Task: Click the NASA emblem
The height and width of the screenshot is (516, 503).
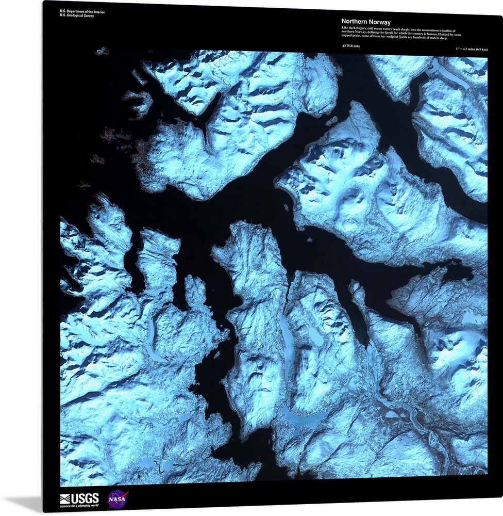Action: click(117, 499)
